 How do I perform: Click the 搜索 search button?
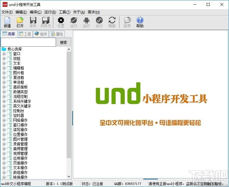pyautogui.click(x=64, y=42)
